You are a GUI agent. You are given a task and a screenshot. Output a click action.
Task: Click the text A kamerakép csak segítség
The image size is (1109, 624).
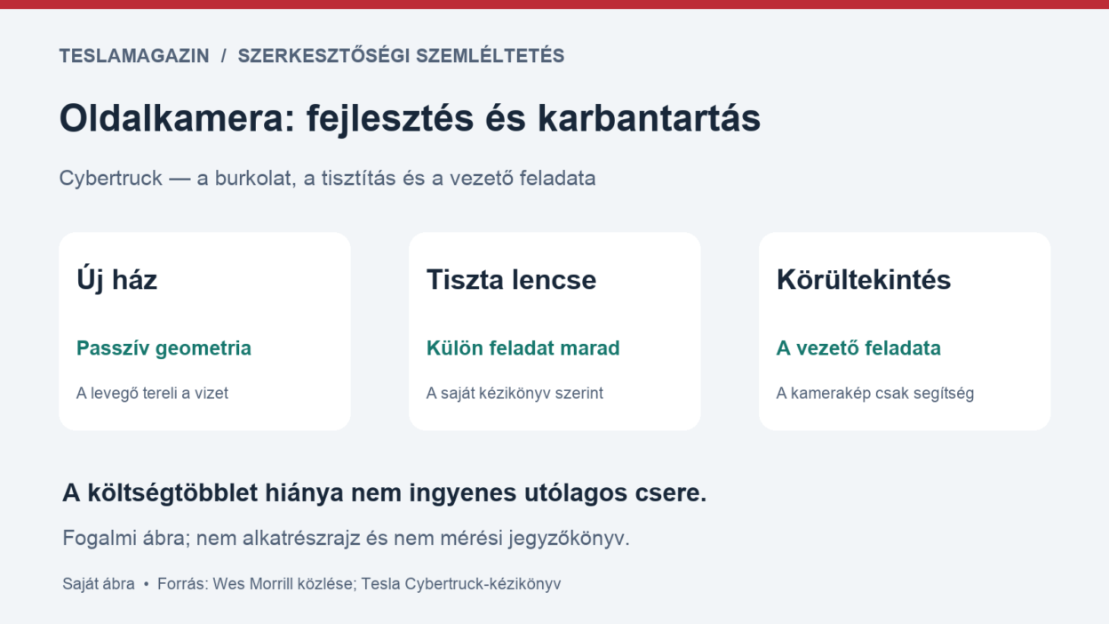click(874, 393)
